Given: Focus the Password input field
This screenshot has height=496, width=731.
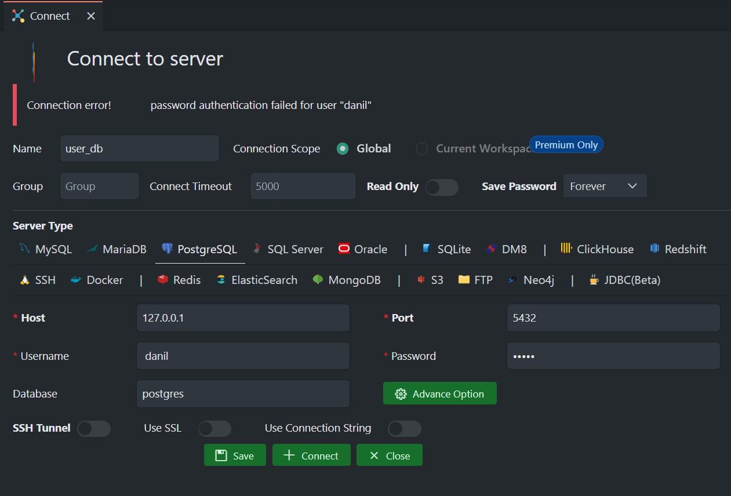Looking at the screenshot, I should 613,356.
